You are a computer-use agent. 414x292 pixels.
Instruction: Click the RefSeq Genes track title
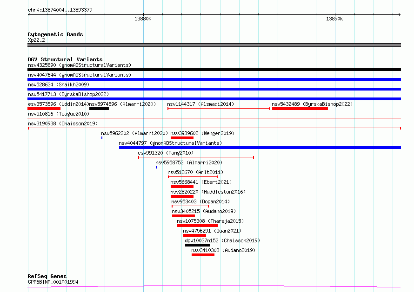click(x=47, y=276)
